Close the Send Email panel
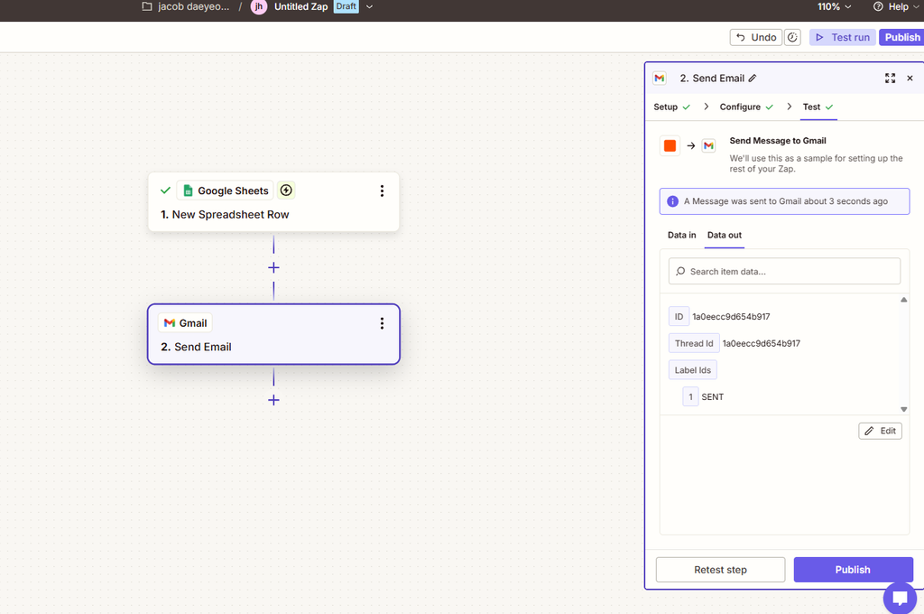Viewport: 924px width, 614px height. pyautogui.click(x=910, y=78)
